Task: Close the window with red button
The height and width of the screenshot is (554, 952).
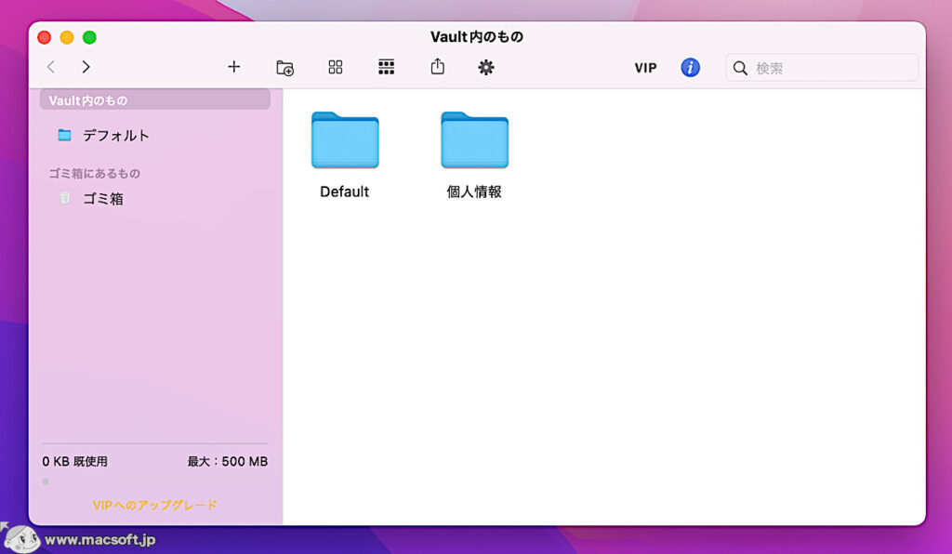Action: [45, 37]
